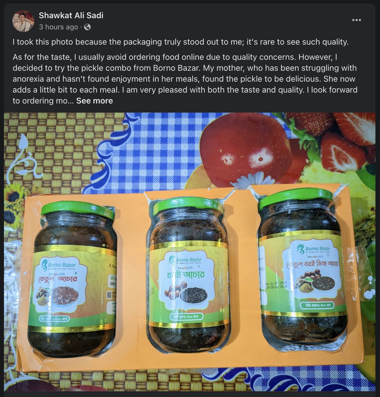This screenshot has width=380, height=397.
Task: Click the left tamarind pickle jar in the photo
Action: (73, 279)
